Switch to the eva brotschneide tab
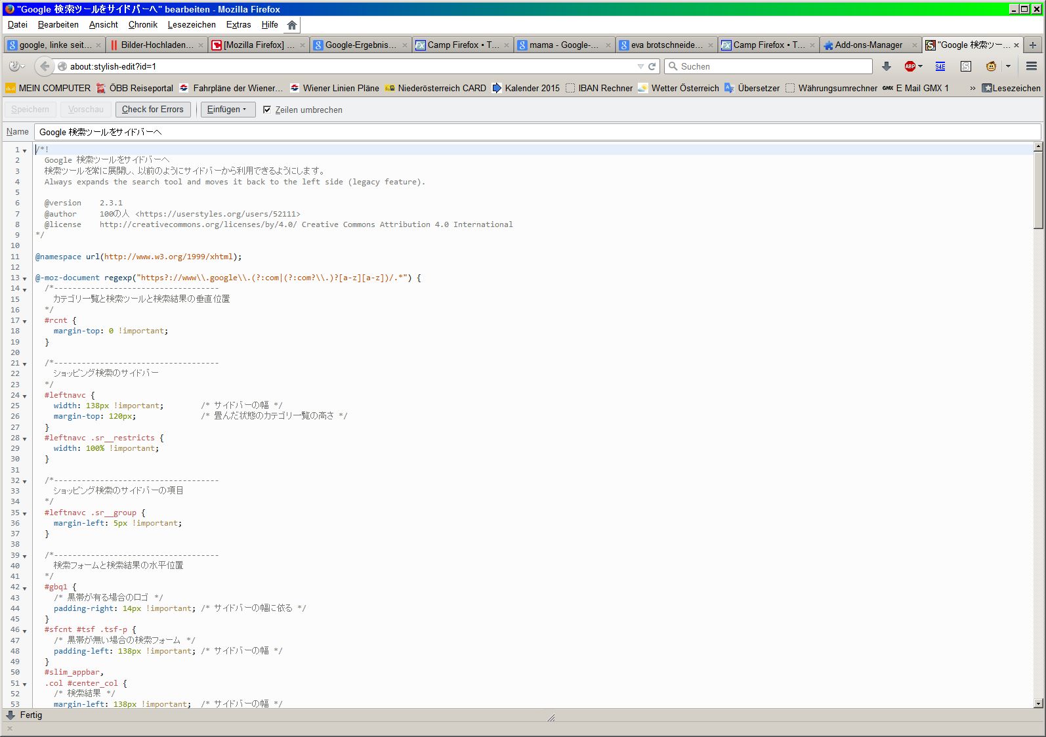The image size is (1046, 737). (667, 45)
